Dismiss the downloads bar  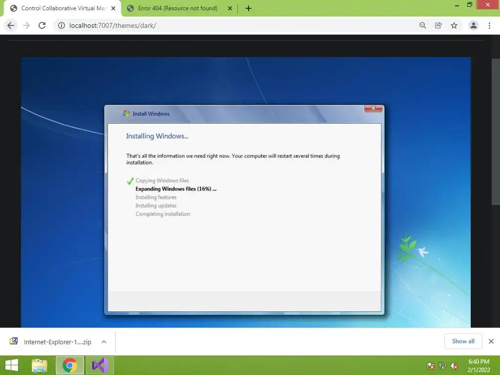pos(491,341)
